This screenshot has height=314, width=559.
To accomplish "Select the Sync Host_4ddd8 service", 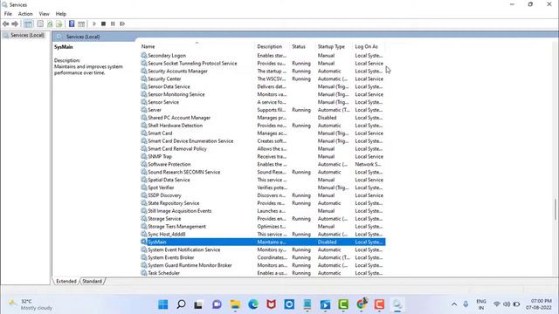I will coord(262,235).
